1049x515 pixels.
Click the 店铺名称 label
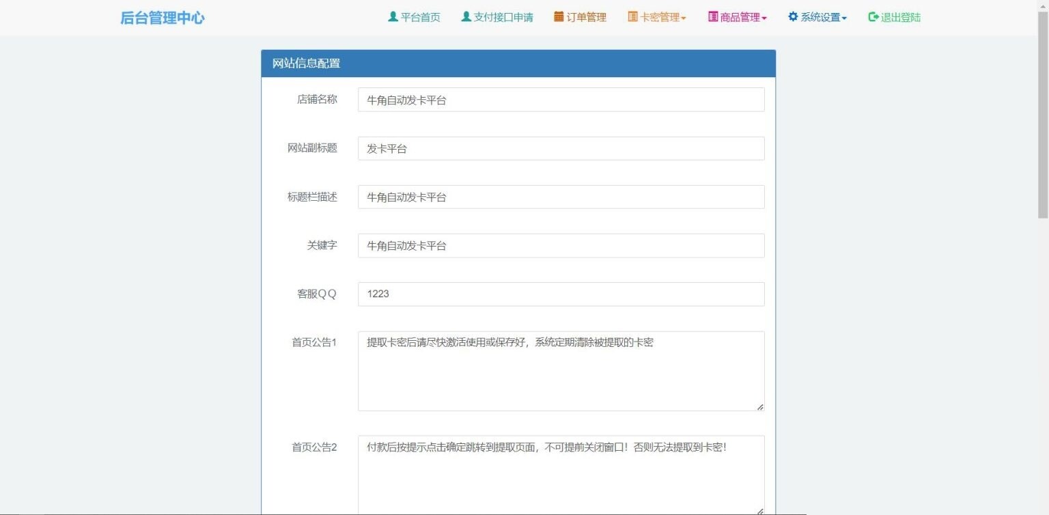pyautogui.click(x=317, y=99)
